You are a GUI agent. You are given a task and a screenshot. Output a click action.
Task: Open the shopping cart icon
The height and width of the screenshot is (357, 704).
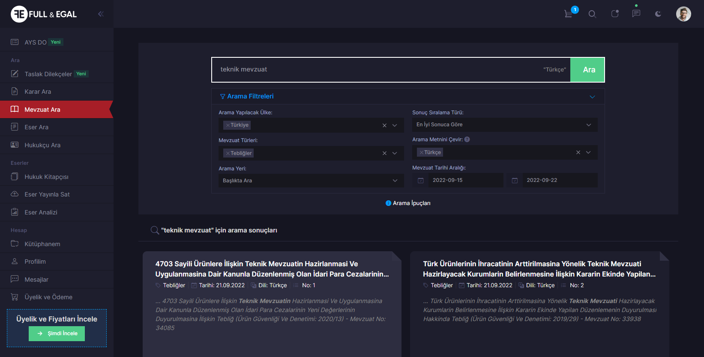pyautogui.click(x=569, y=14)
